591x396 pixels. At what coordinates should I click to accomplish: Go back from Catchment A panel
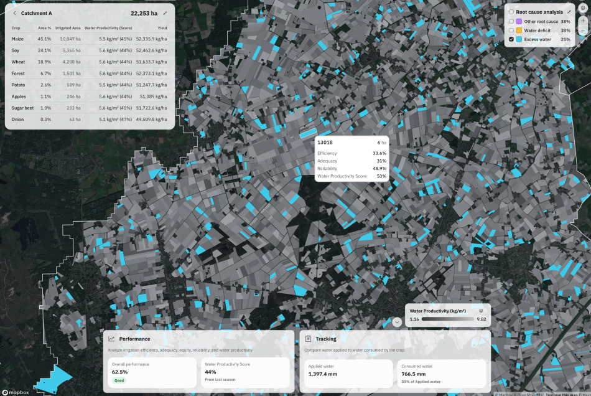point(15,13)
